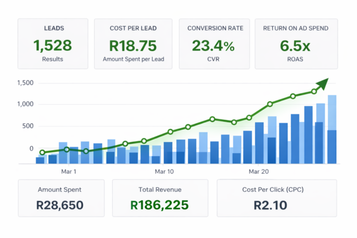The image size is (357, 238).
Task: Click the Leads 1,528 results card
Action: coord(53,44)
